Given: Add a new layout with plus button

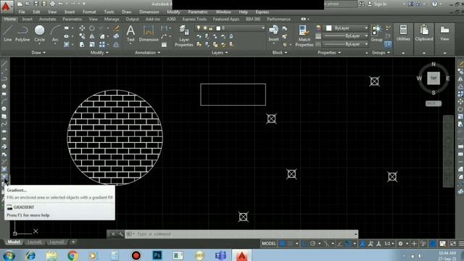Looking at the screenshot, I should tap(73, 242).
